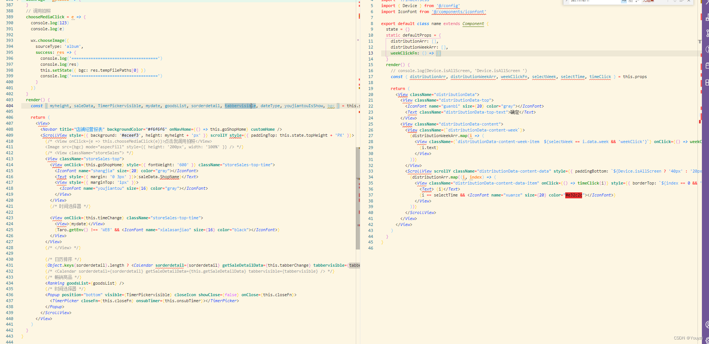709x344 pixels.
Task: Click ScrollView opening tag on line 409
Action: tap(55, 136)
